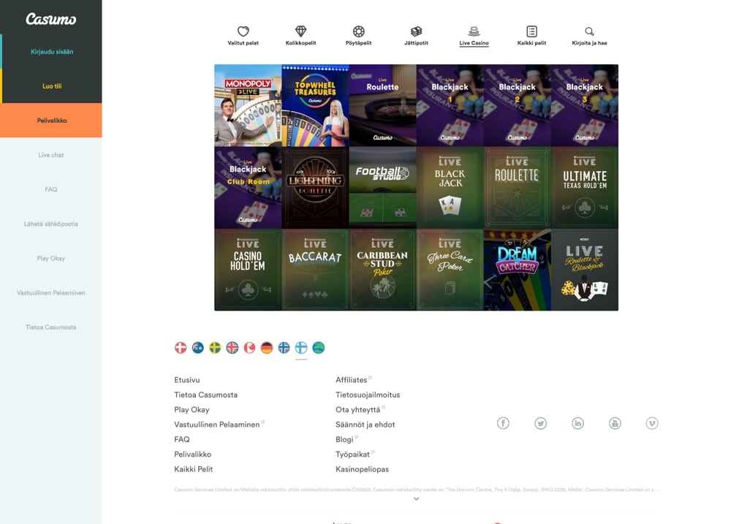Open FAQ in the sidebar
731x524 pixels.
[x=51, y=189]
